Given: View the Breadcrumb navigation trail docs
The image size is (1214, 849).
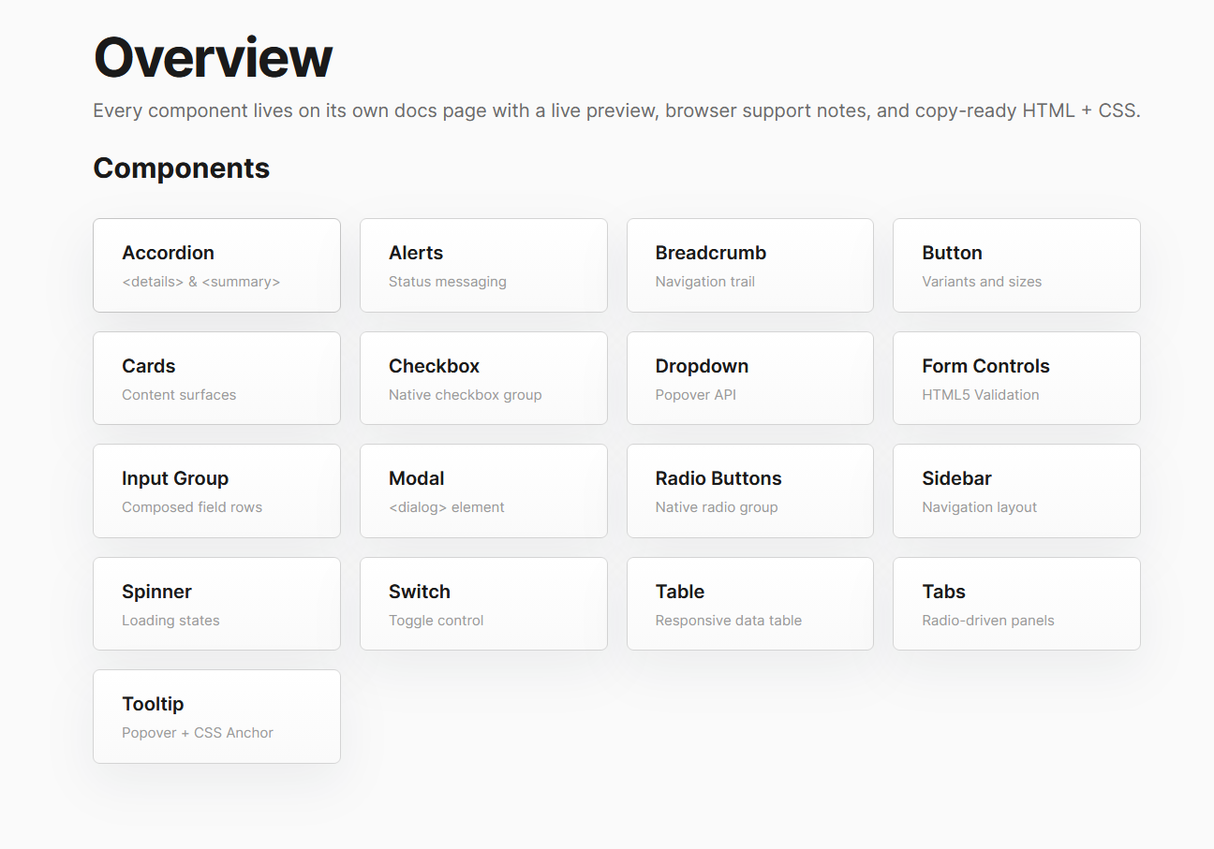Looking at the screenshot, I should click(749, 265).
